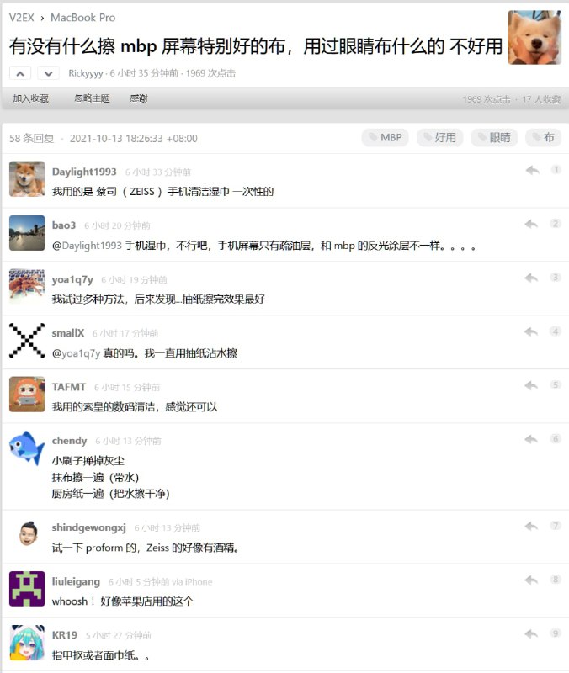
Task: Choose 忽略主题 to ignore this topic
Action: click(92, 98)
